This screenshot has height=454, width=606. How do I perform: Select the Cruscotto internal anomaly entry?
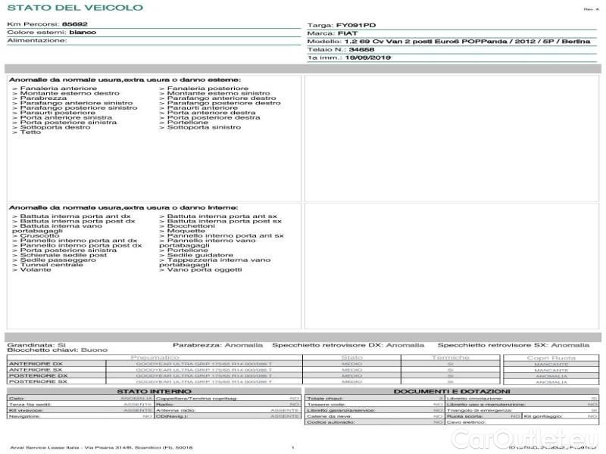click(39, 235)
